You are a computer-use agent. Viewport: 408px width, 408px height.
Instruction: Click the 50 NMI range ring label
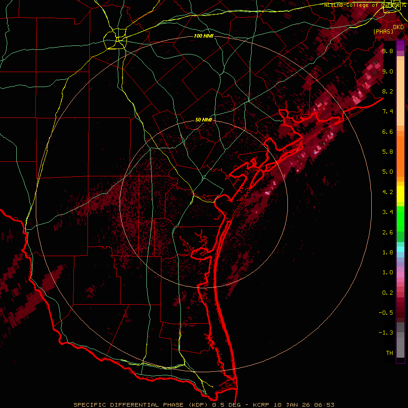[204, 120]
